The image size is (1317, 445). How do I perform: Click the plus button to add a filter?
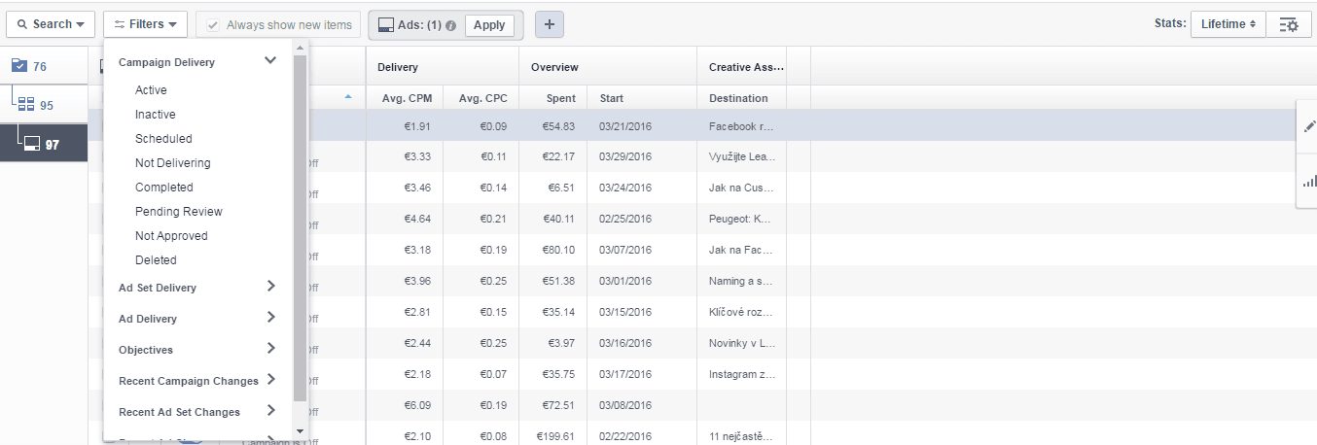549,24
